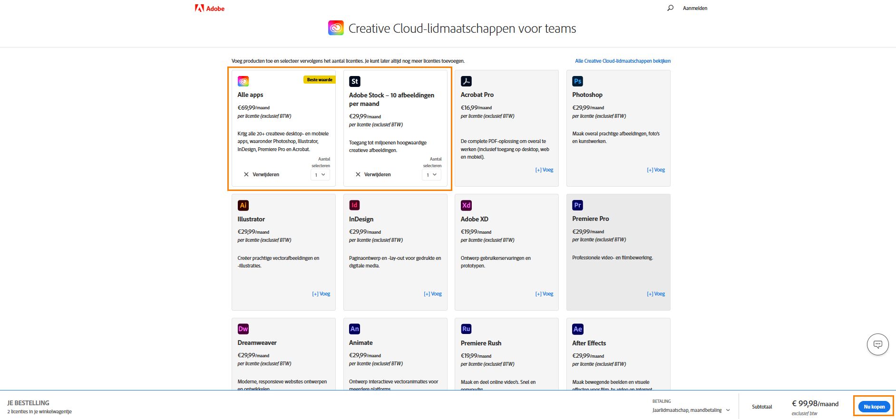The image size is (896, 419).
Task: Click the Adobe logo in the header
Action: (209, 8)
